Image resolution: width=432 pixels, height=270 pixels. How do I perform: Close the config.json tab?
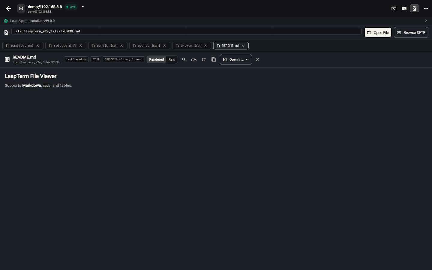click(x=122, y=46)
